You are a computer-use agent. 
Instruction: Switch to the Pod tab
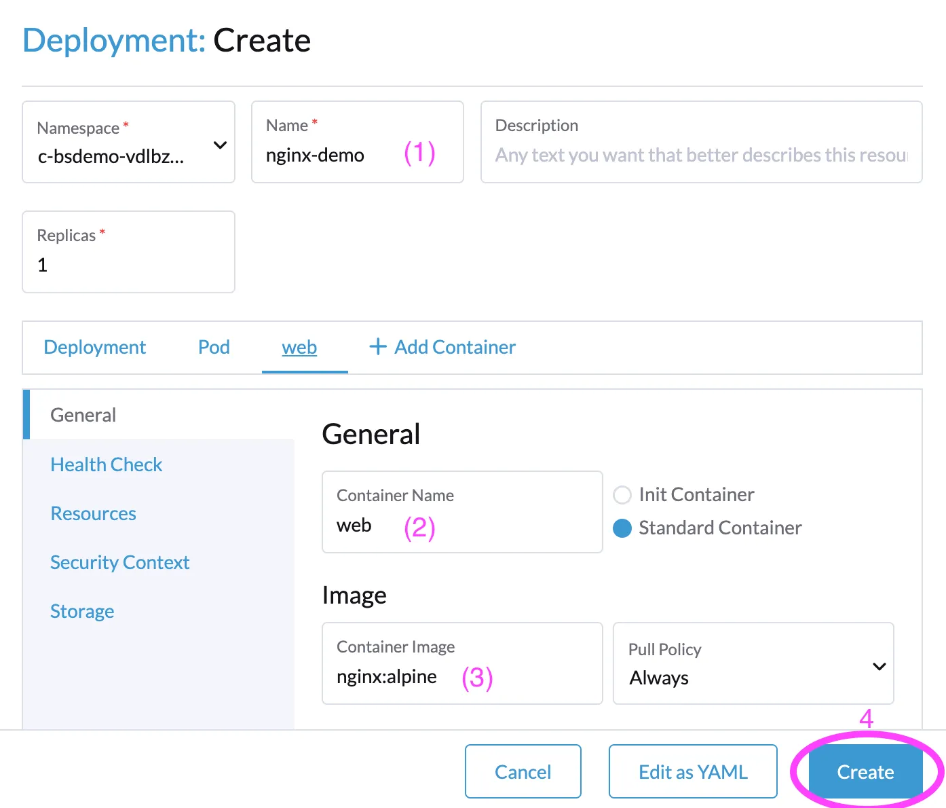coord(214,347)
